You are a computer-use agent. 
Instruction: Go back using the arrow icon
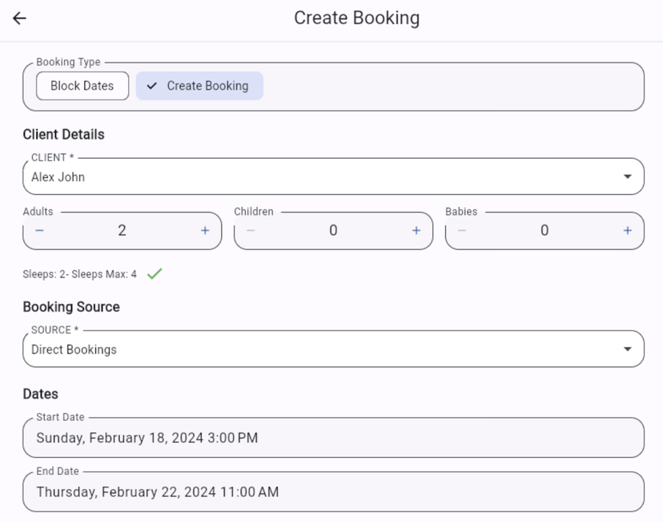point(19,18)
